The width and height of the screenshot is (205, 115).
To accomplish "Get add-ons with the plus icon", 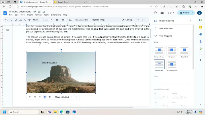I will [x=200, y=60].
